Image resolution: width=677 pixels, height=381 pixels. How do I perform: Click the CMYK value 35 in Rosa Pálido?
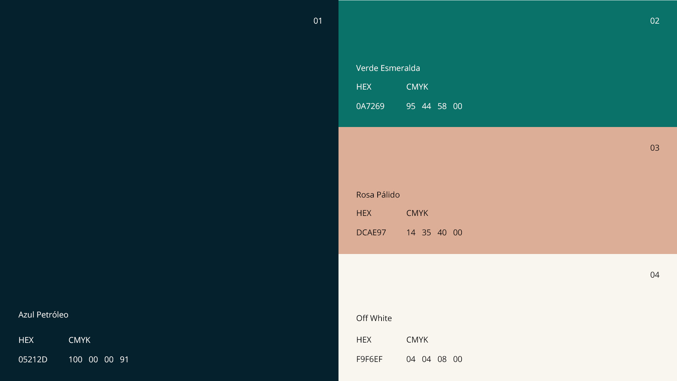tap(426, 232)
